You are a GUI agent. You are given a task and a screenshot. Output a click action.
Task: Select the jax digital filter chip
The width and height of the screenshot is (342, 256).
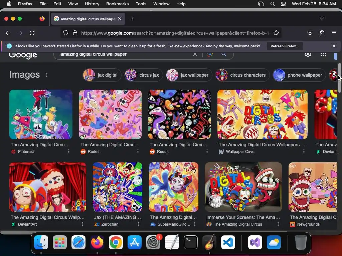pyautogui.click(x=102, y=75)
